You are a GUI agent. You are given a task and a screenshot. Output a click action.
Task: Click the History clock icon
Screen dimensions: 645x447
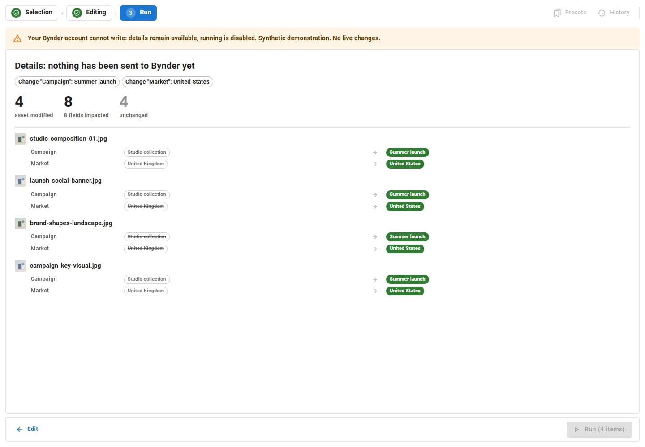point(602,13)
